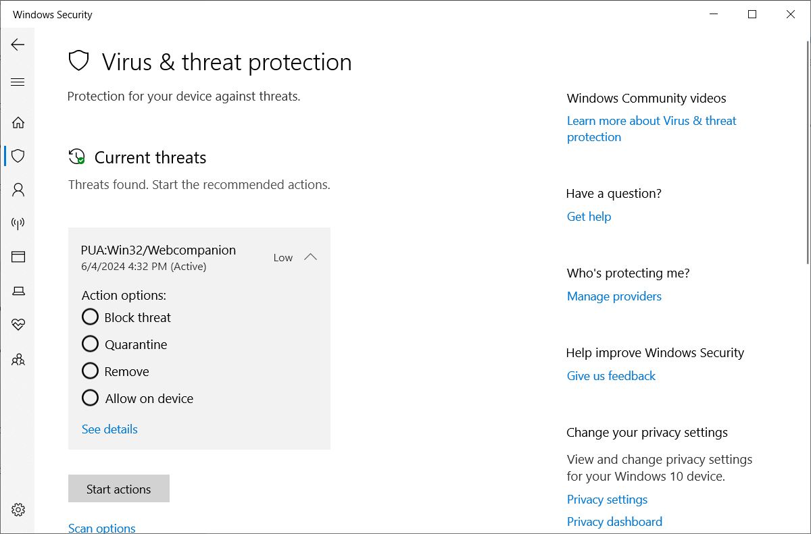Image resolution: width=811 pixels, height=534 pixels.
Task: Click the back arrow navigation control
Action: [x=18, y=45]
